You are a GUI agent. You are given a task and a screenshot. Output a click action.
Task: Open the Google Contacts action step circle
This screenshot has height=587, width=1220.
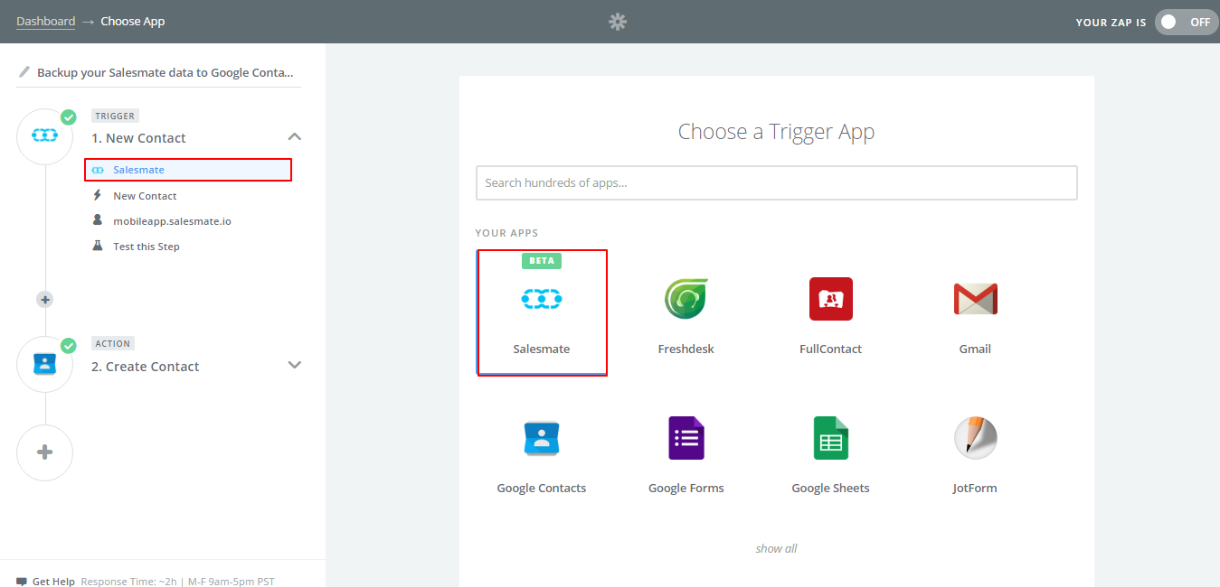click(x=44, y=364)
